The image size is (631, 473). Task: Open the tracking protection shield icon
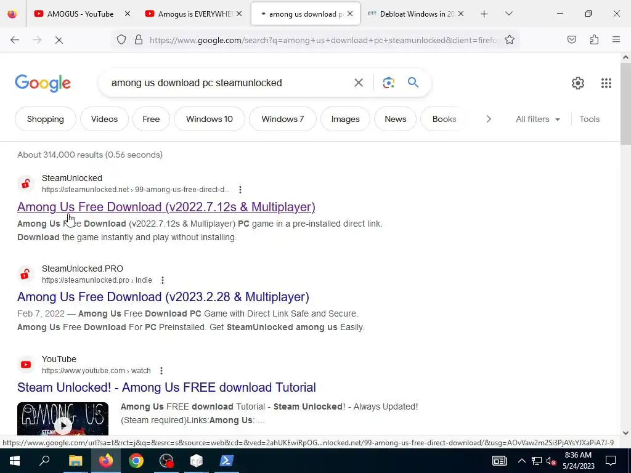click(x=121, y=40)
